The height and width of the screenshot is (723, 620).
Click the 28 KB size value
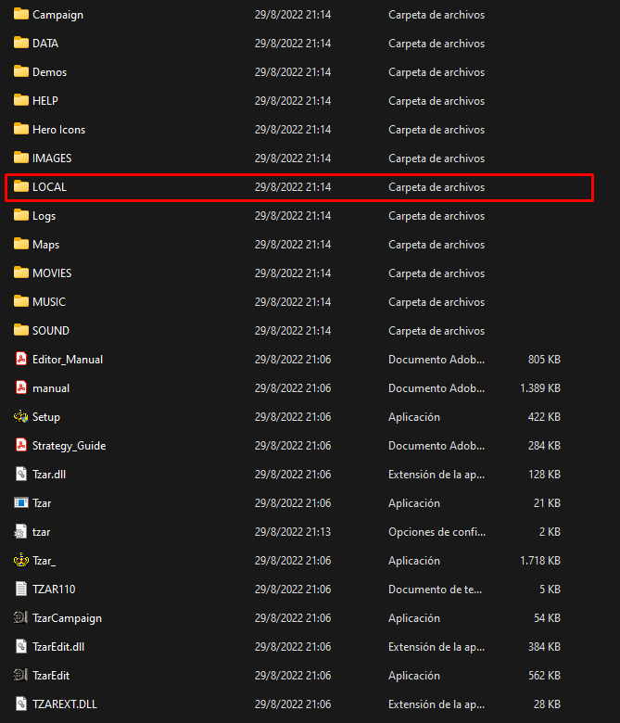click(x=547, y=704)
